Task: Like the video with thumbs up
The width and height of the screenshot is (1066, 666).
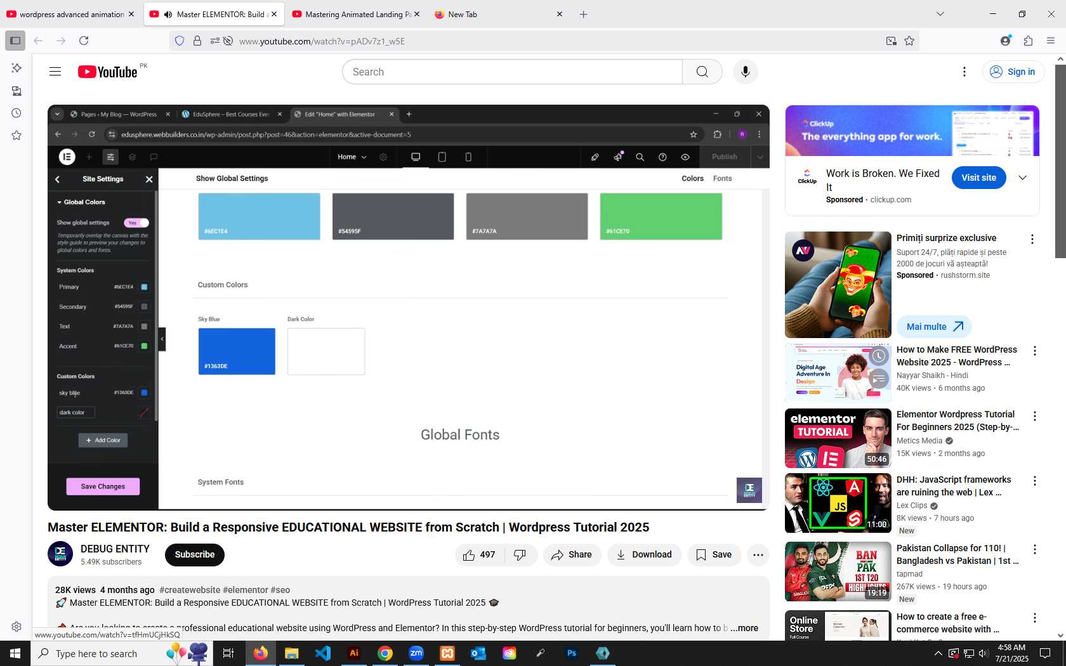Action: tap(479, 555)
